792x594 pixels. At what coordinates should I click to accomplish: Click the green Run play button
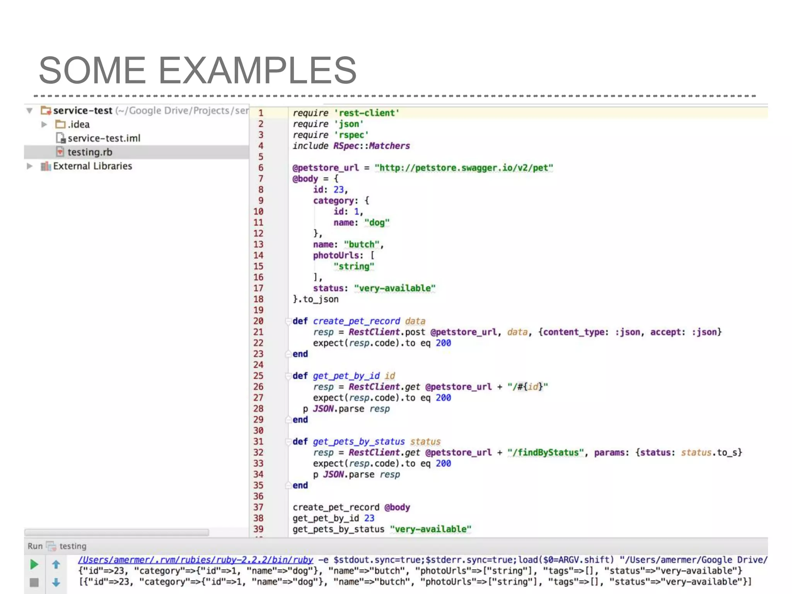(x=34, y=565)
